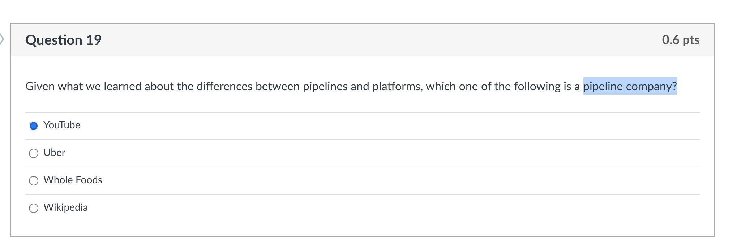Click the selected YouTube radio button

coord(34,126)
